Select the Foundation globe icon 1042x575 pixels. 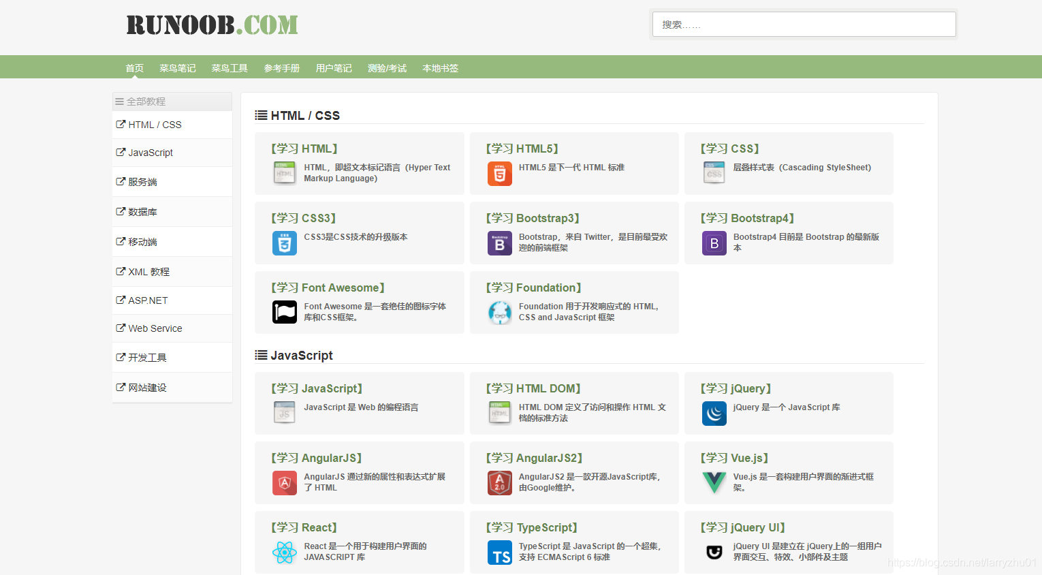499,313
